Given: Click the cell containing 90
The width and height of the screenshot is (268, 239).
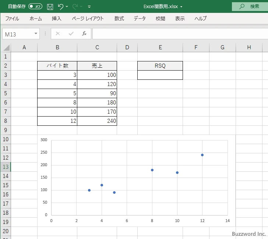Looking at the screenshot, I should click(x=97, y=93).
